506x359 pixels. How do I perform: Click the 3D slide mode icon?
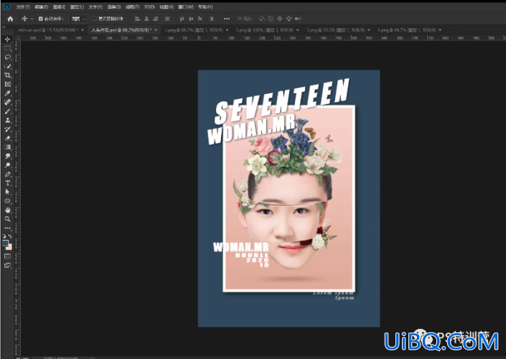click(289, 19)
